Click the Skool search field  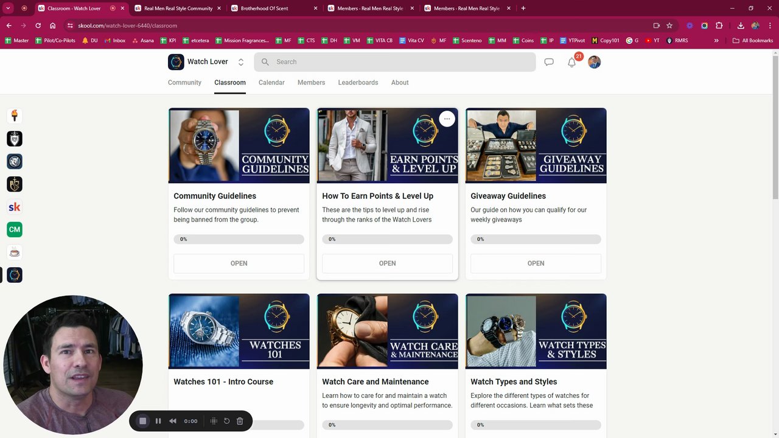(x=395, y=62)
